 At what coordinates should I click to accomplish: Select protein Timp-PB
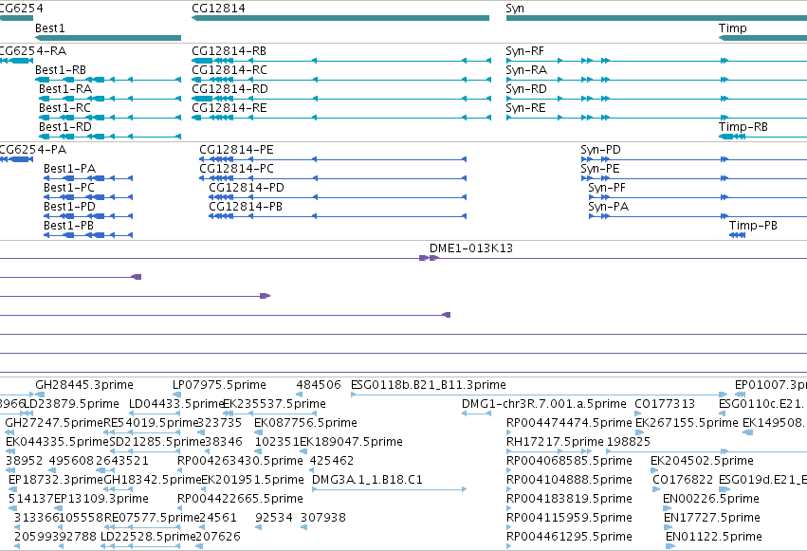coord(738,235)
